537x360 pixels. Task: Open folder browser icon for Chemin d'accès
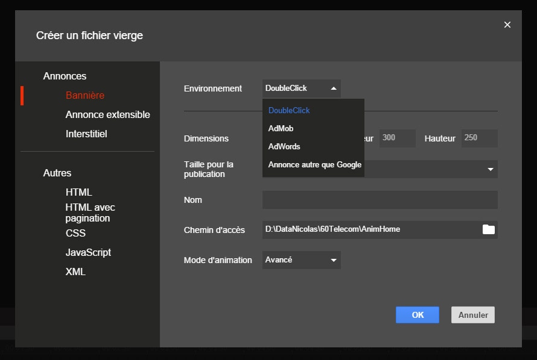(x=488, y=229)
